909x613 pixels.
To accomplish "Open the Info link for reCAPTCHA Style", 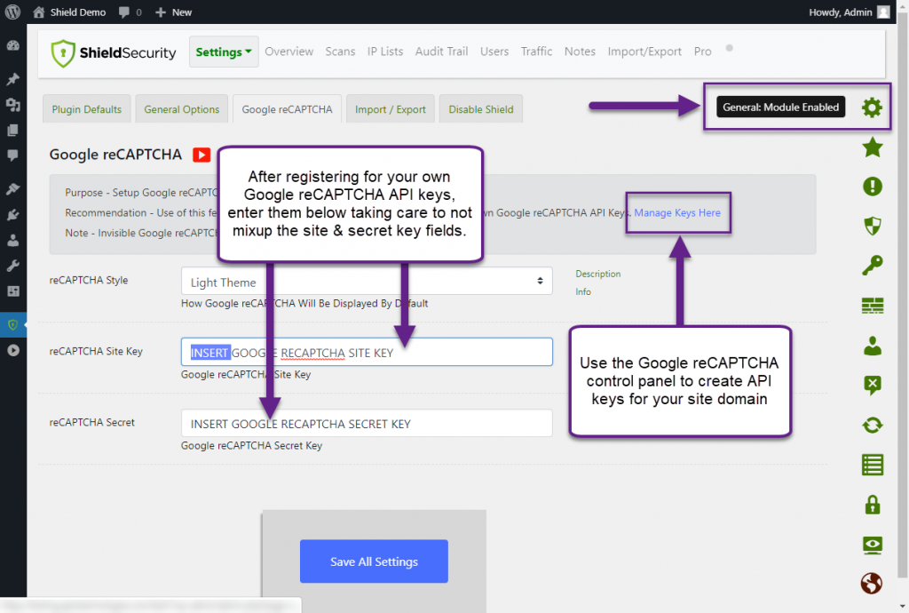I will point(583,291).
